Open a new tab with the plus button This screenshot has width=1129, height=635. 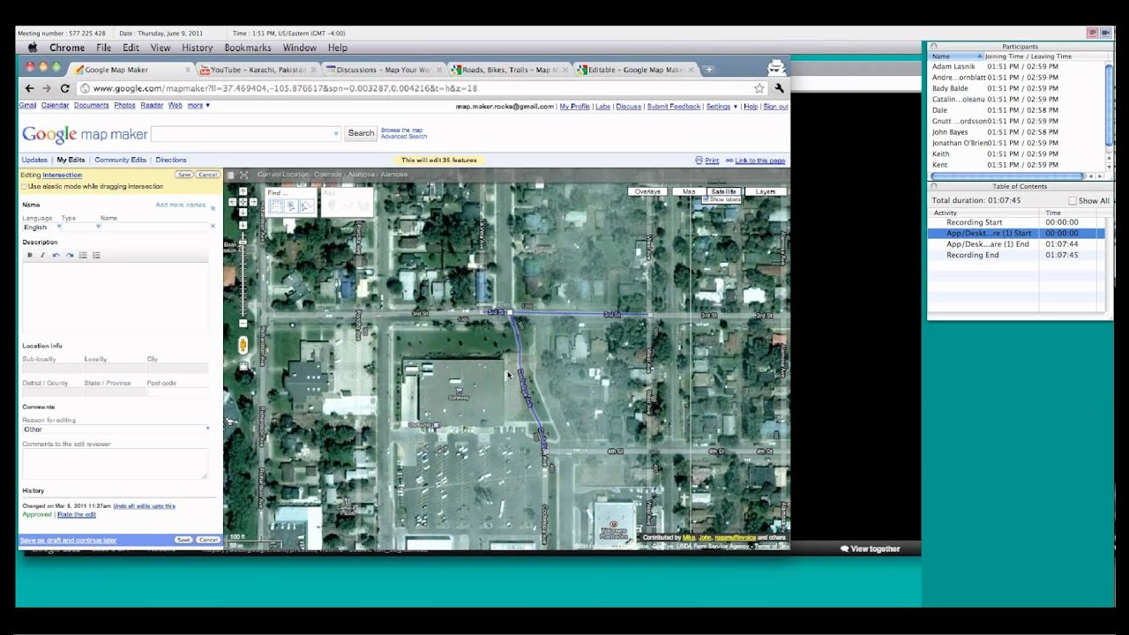[x=708, y=70]
